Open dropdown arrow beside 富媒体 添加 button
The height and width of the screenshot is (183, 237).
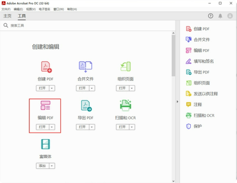(x=52, y=166)
